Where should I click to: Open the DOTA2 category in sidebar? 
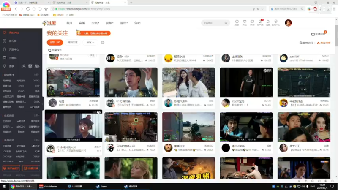pos(36,81)
